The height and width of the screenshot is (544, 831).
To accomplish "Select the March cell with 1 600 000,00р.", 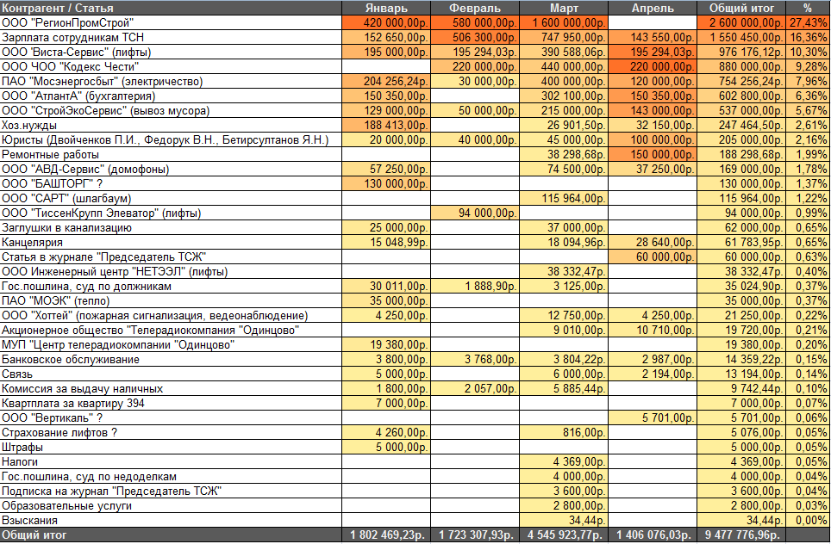I will coord(564,22).
